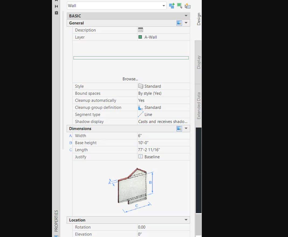Click the green A-Wall layer swatch
The height and width of the screenshot is (237, 288).
(x=140, y=37)
